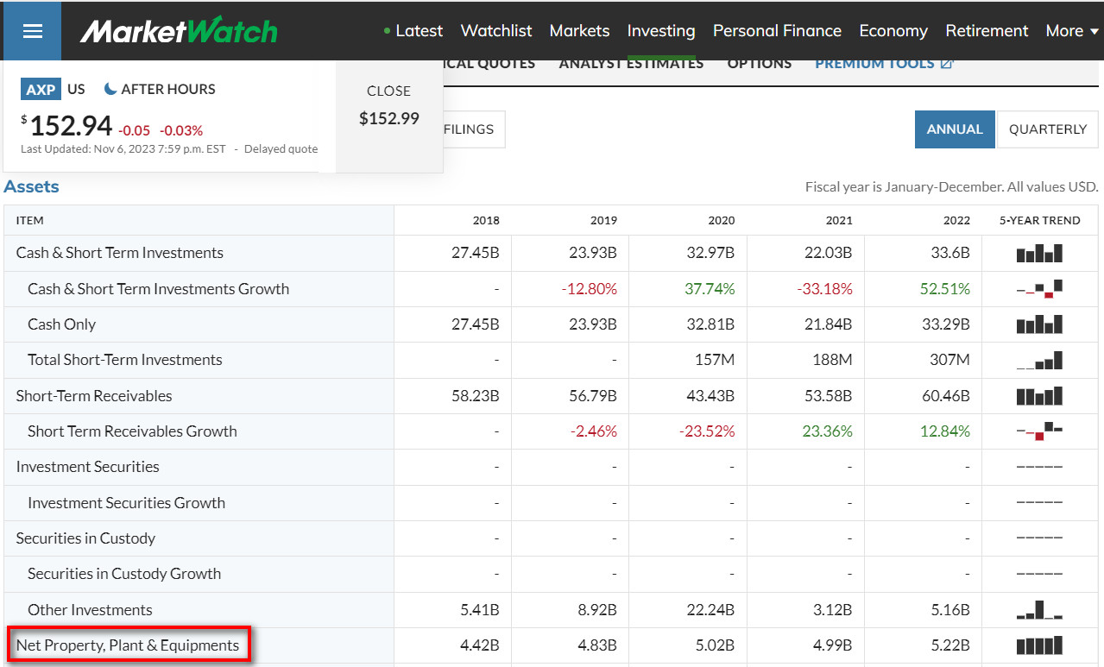Select the Annual view button

[x=955, y=129]
